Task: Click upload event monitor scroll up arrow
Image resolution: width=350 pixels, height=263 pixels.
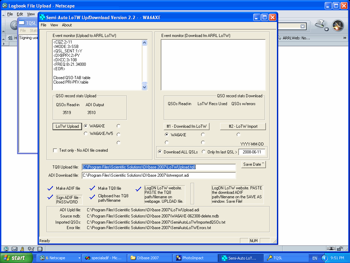Action: pos(145,42)
